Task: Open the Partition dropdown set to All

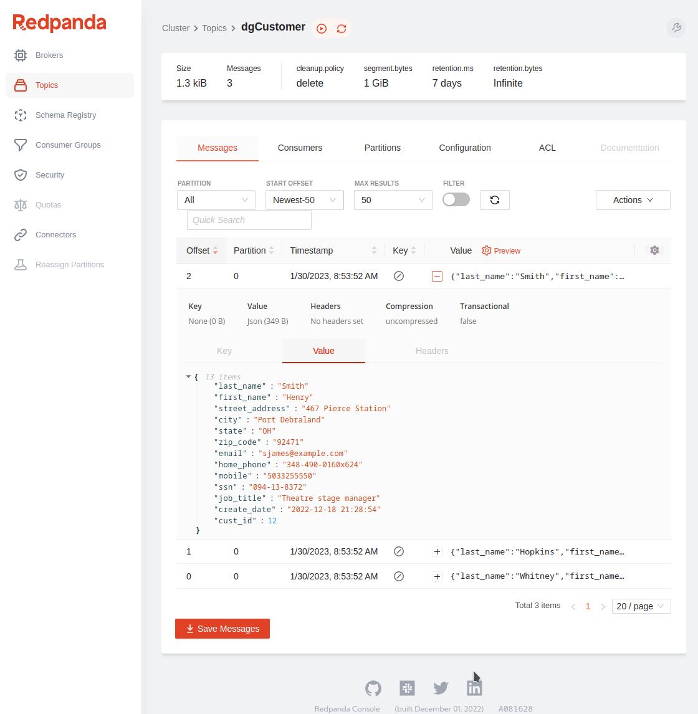Action: pyautogui.click(x=216, y=200)
